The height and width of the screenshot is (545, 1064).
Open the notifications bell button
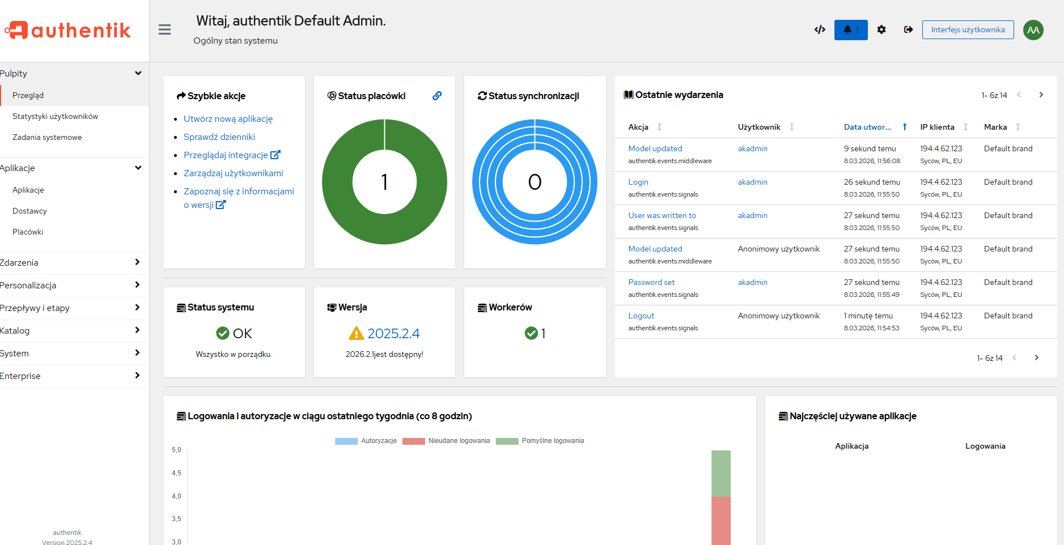coord(851,29)
